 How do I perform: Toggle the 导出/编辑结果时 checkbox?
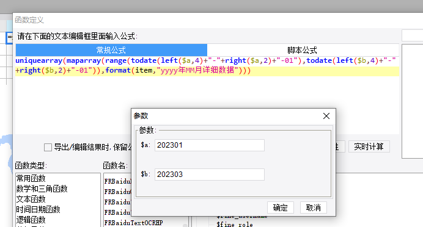[x=48, y=147]
